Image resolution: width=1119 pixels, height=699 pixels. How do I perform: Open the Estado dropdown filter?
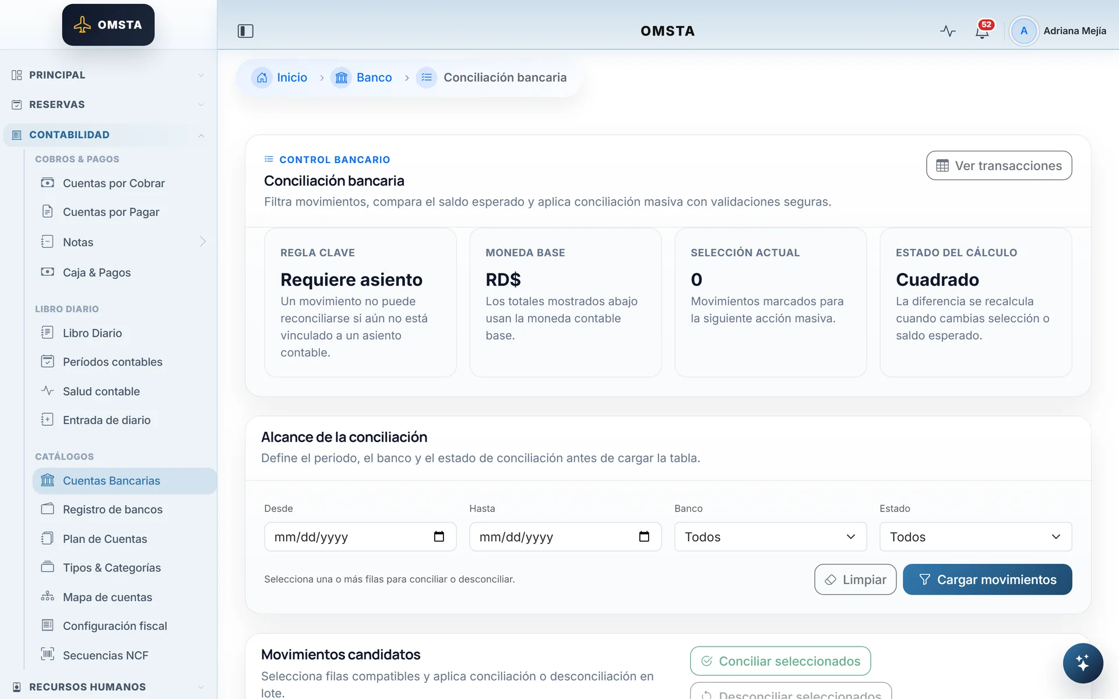pos(976,536)
